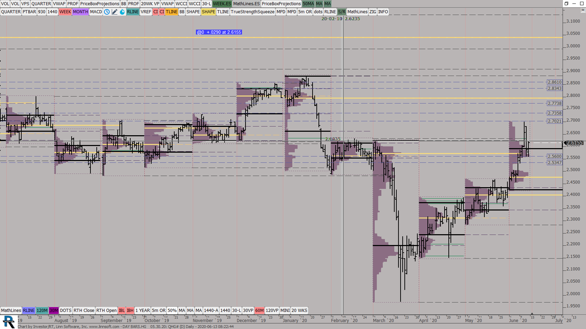This screenshot has height=329, width=586.
Task: Toggle the green WEEK.ES button
Action: pyautogui.click(x=222, y=4)
